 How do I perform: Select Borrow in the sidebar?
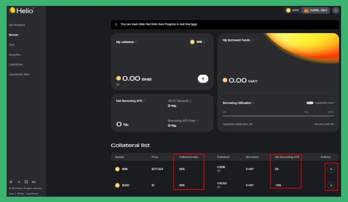point(14,35)
